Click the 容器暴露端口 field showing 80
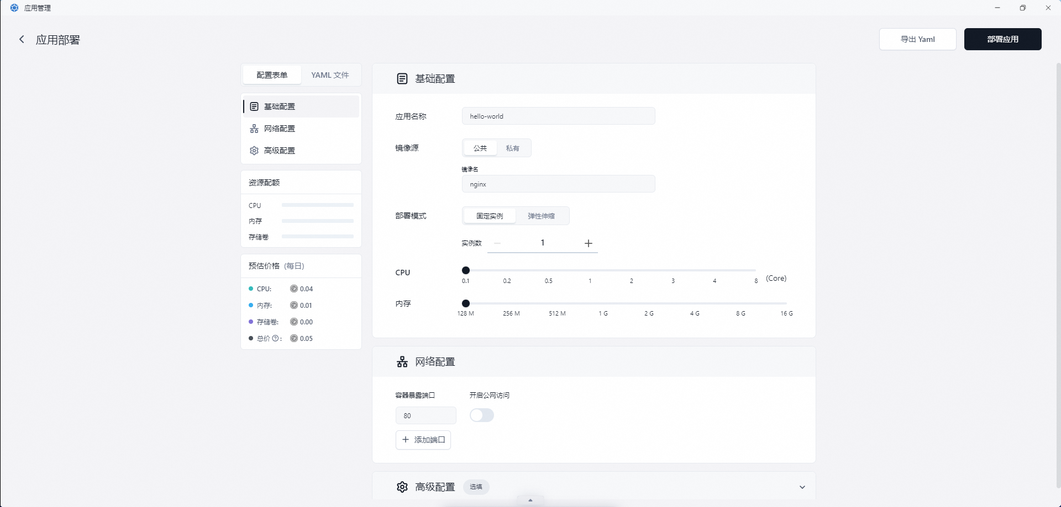The image size is (1061, 507). [x=426, y=415]
